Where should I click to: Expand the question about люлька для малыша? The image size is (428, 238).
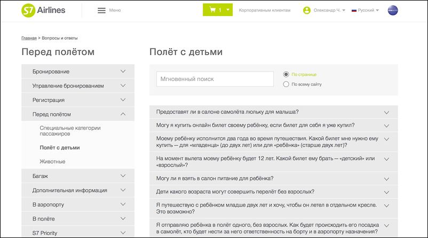click(274, 112)
